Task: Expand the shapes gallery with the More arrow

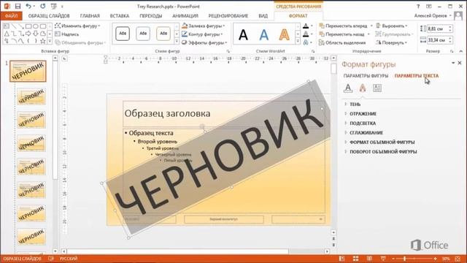Action: 50,41
